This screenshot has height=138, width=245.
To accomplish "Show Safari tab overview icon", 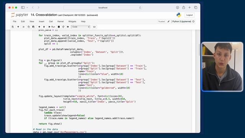I will tap(196, 8).
